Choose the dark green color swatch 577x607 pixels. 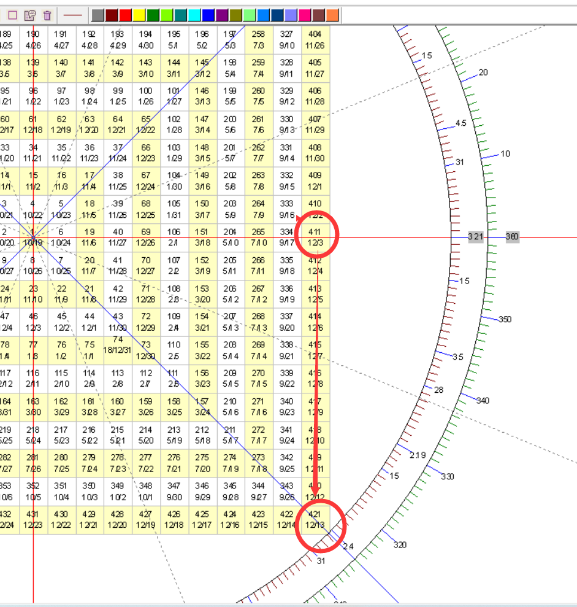click(153, 15)
